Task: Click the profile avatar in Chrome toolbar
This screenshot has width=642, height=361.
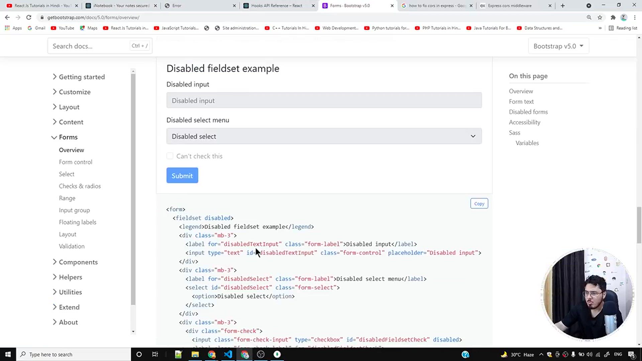Action: pyautogui.click(x=624, y=17)
